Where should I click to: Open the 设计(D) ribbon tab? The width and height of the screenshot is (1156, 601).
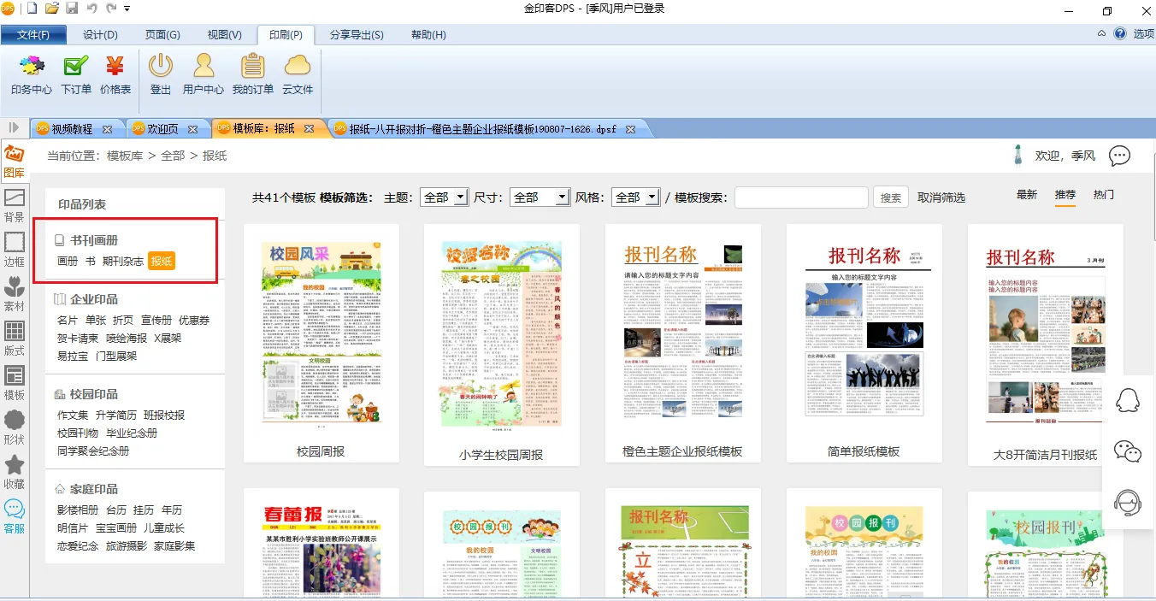(x=100, y=35)
